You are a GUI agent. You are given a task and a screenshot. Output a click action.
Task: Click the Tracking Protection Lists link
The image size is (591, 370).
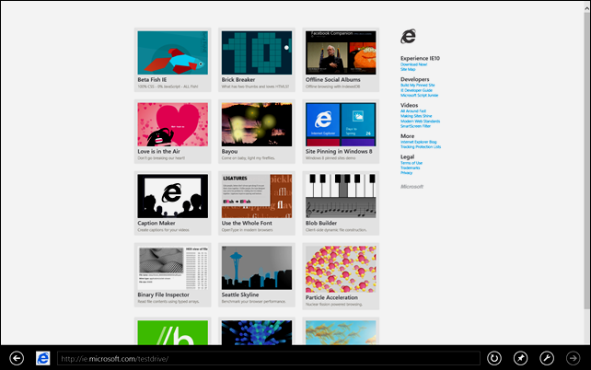421,147
